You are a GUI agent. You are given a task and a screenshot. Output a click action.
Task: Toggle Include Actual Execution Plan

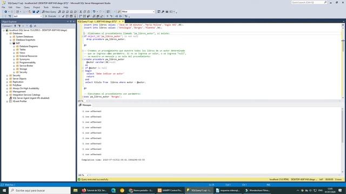click(81, 16)
